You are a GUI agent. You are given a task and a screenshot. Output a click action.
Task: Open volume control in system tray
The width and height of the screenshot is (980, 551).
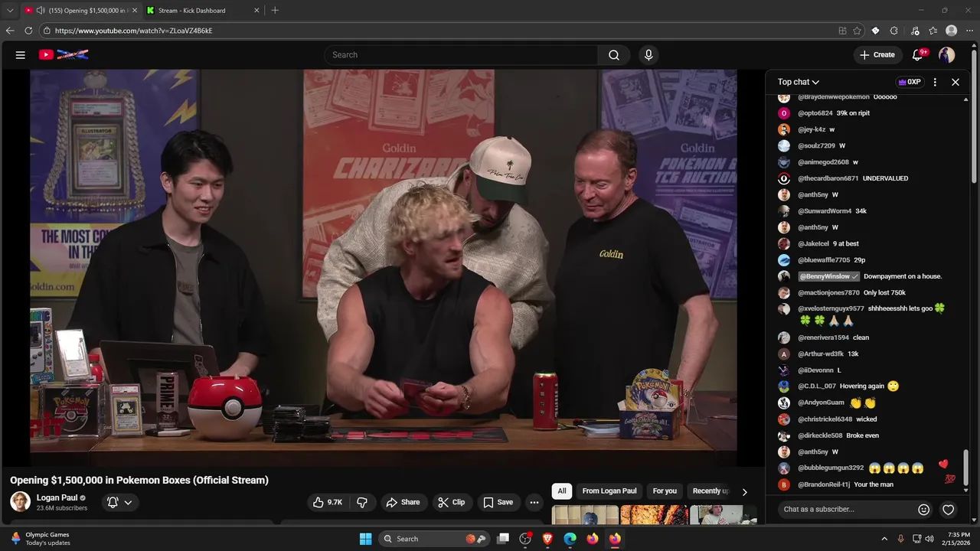[929, 539]
